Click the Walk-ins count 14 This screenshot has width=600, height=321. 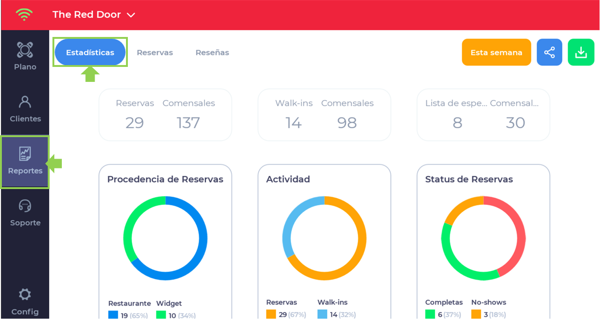[x=294, y=123]
